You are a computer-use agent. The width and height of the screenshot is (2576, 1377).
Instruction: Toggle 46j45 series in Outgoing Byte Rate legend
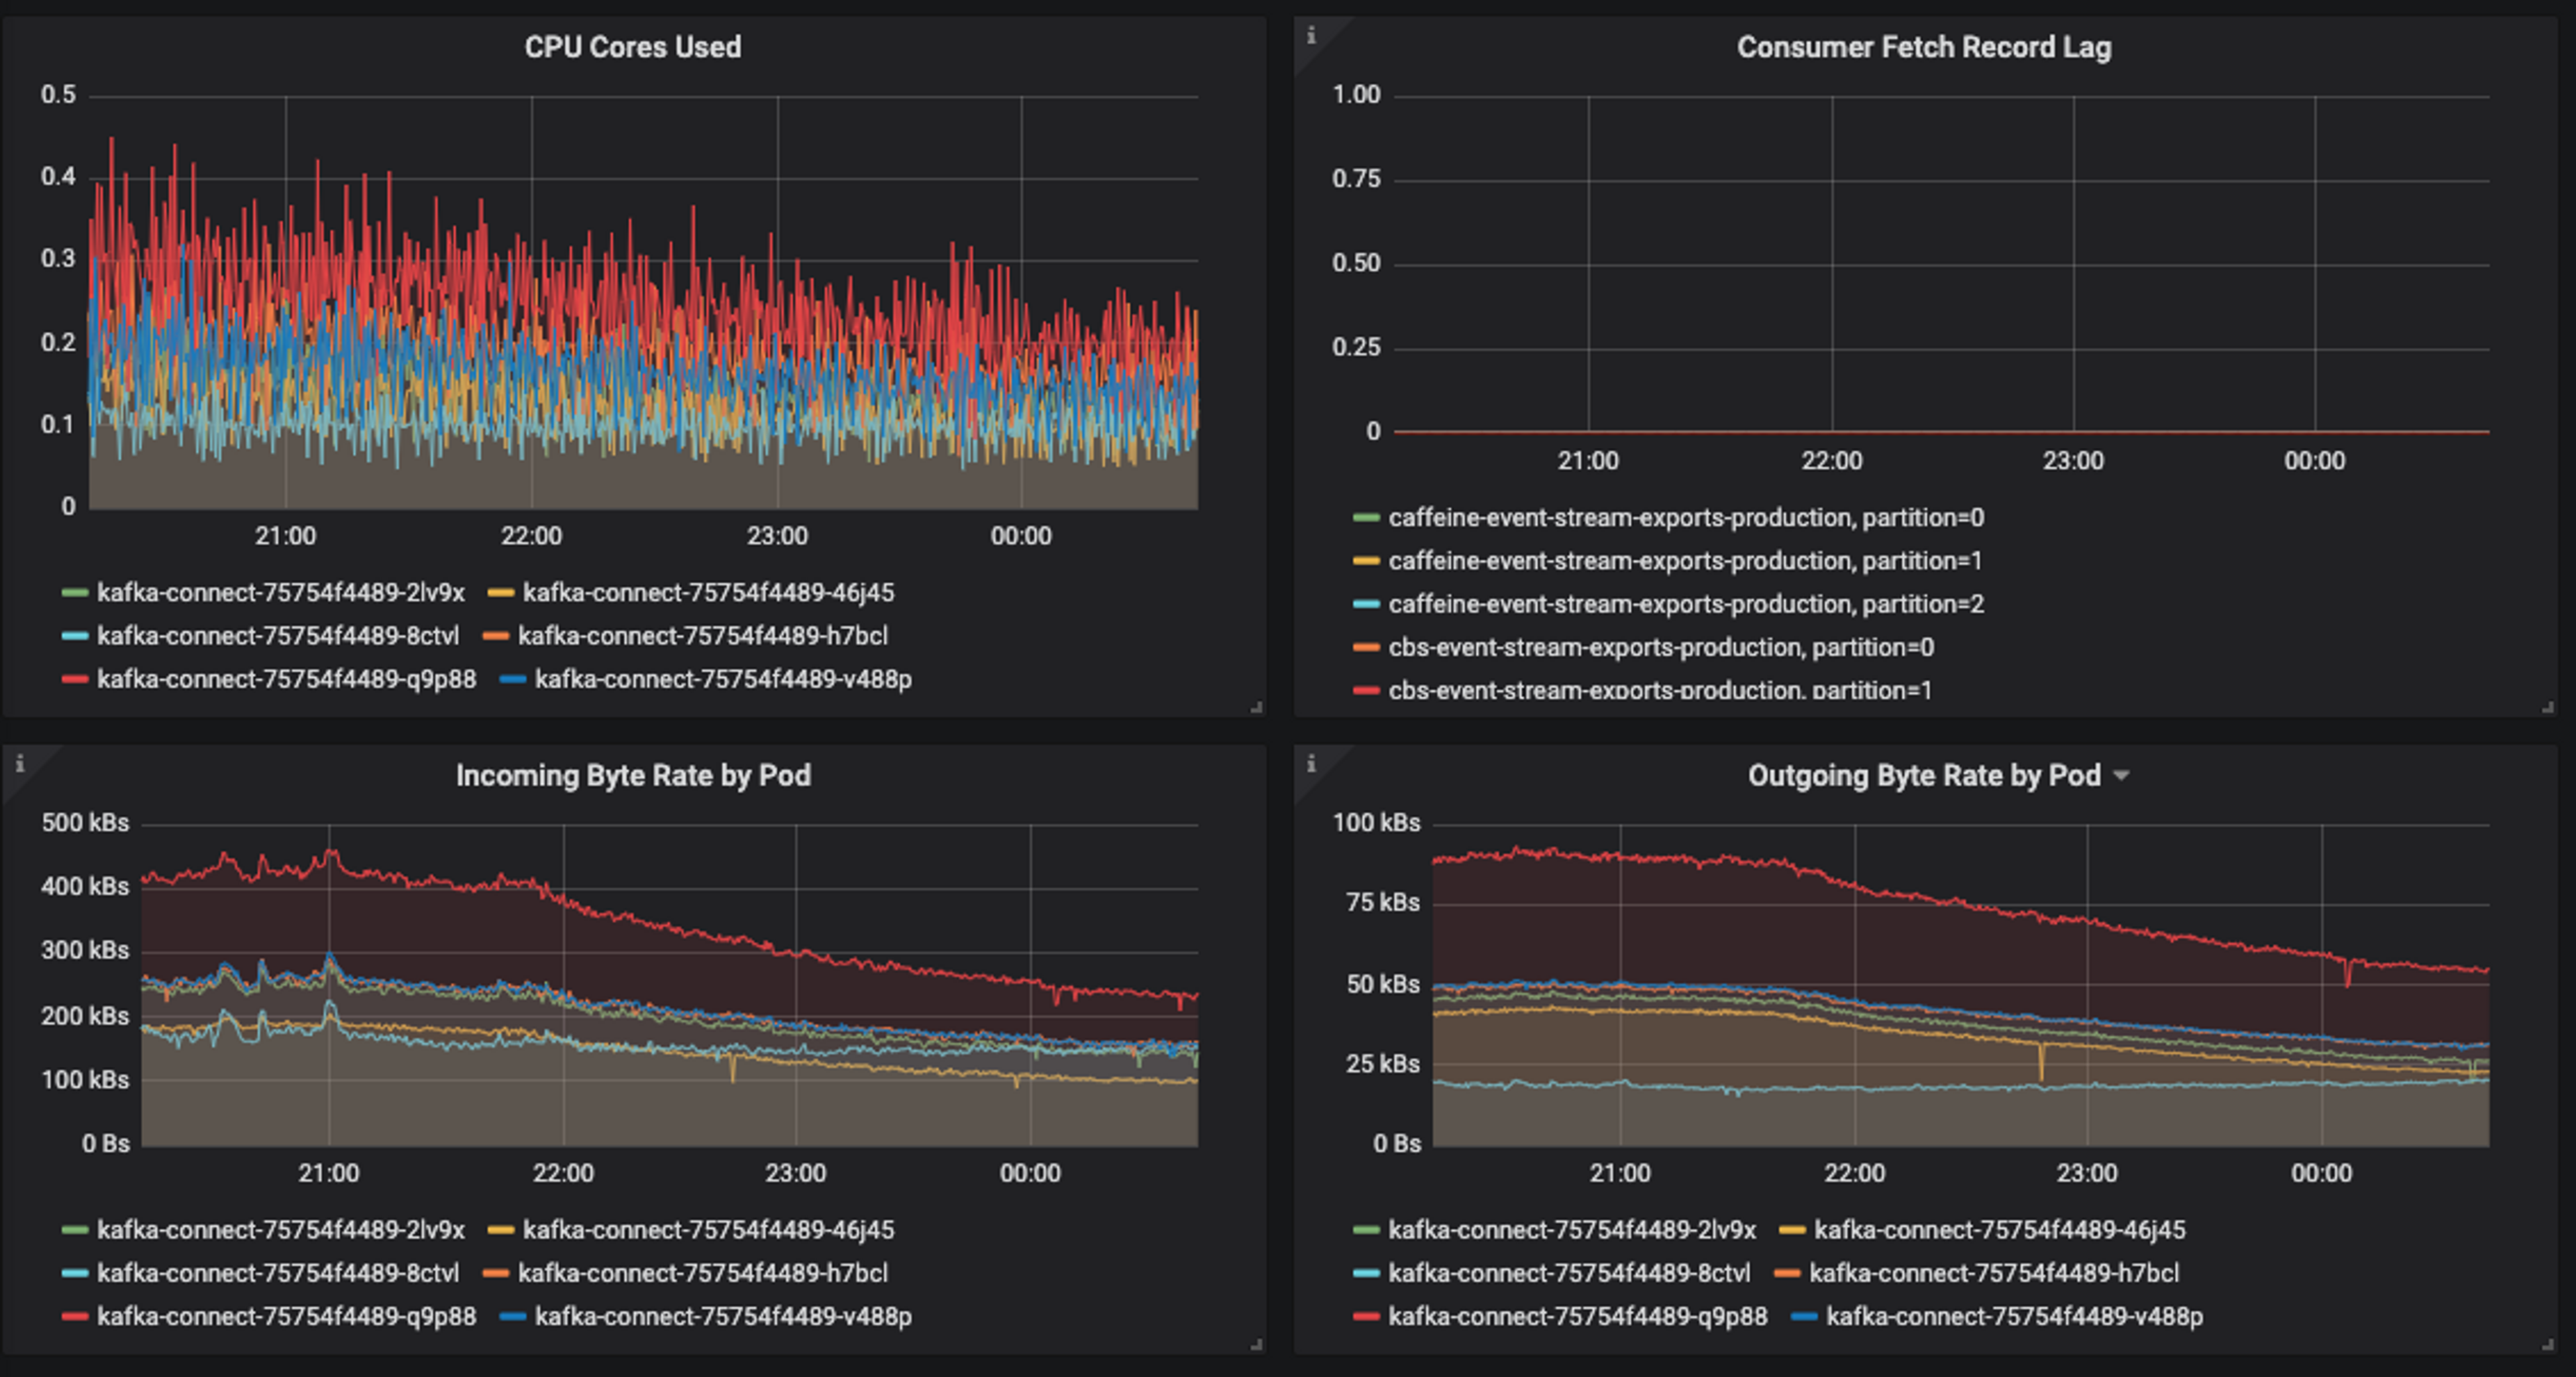pos(2000,1230)
